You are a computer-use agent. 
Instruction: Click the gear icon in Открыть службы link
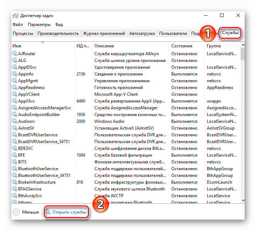[x=48, y=212]
